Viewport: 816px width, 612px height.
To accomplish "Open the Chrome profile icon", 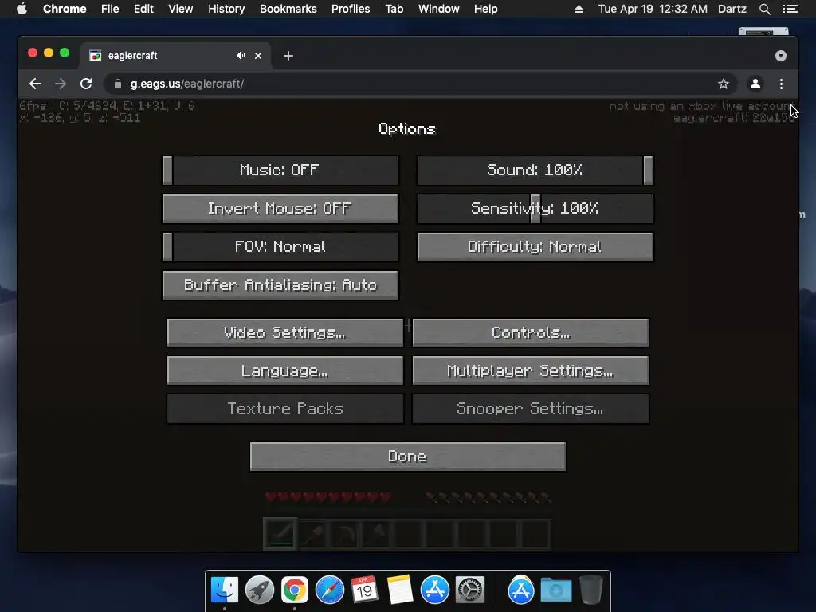I will coord(755,84).
